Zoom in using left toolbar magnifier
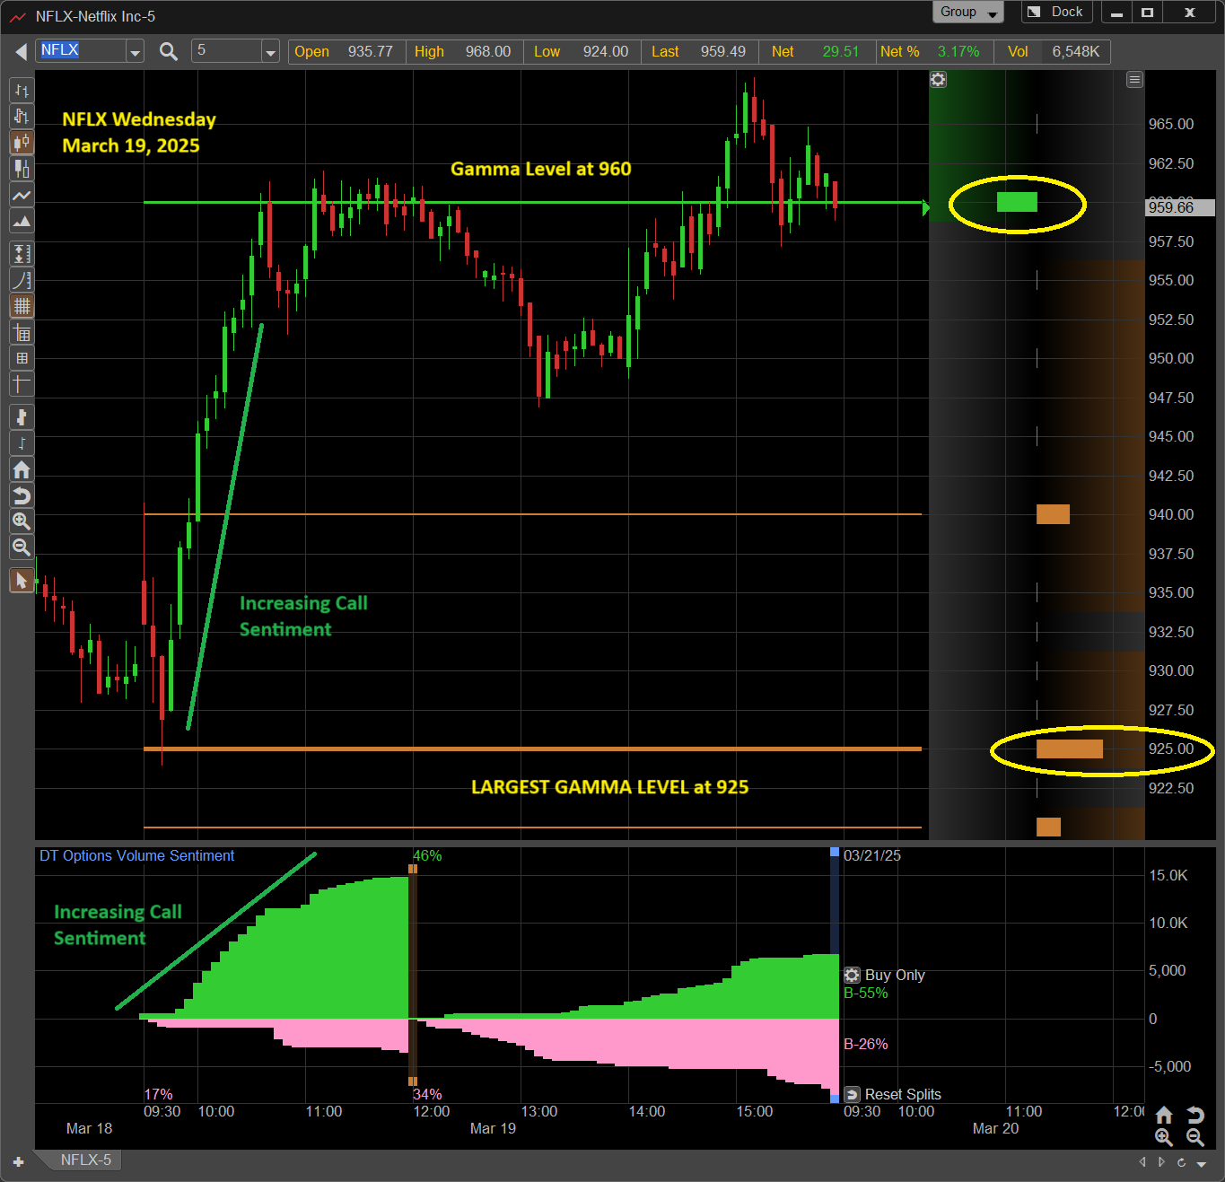Image resolution: width=1225 pixels, height=1182 pixels. (x=22, y=521)
